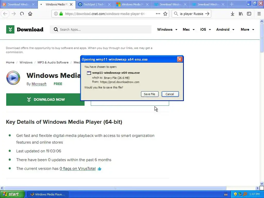Screen dimensions: 264x198
Task: Bookmark this page with the star icon
Action: coord(165,14)
